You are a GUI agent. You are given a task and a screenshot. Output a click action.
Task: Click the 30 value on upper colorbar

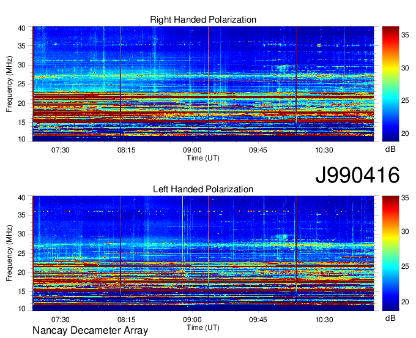405,68
